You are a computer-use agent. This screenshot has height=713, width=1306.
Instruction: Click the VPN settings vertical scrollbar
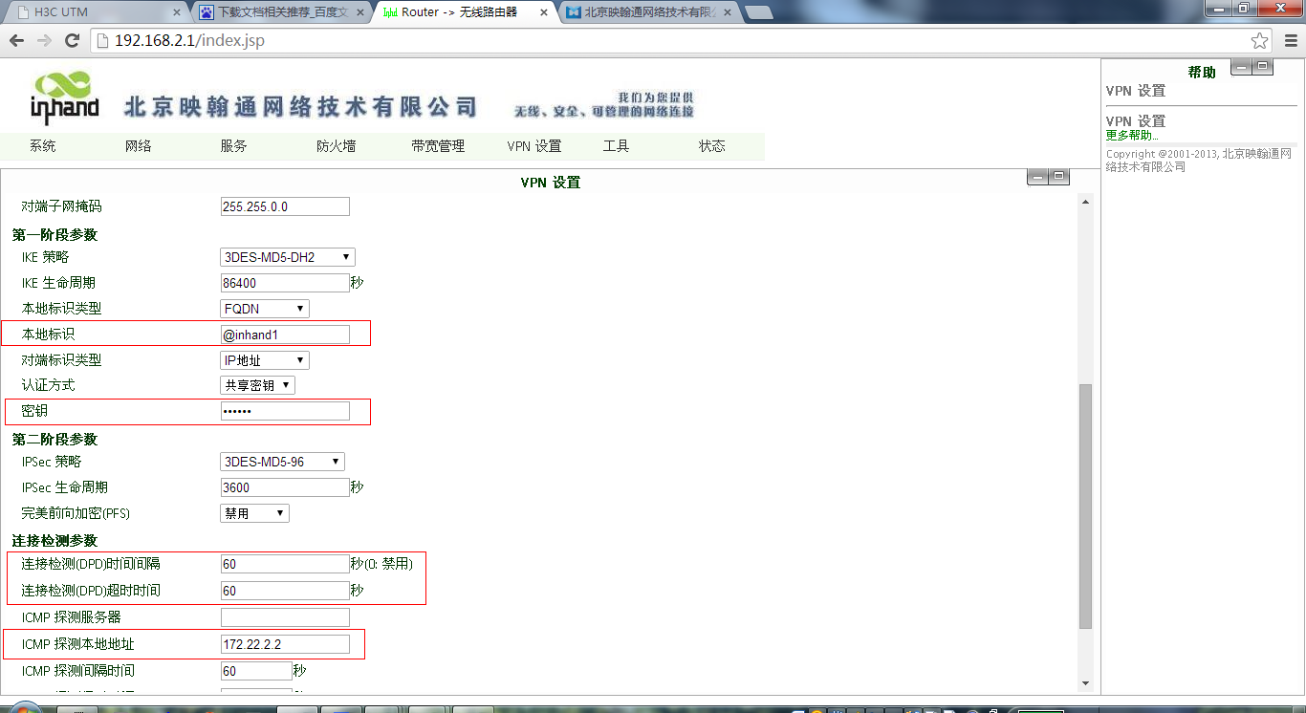[1085, 507]
